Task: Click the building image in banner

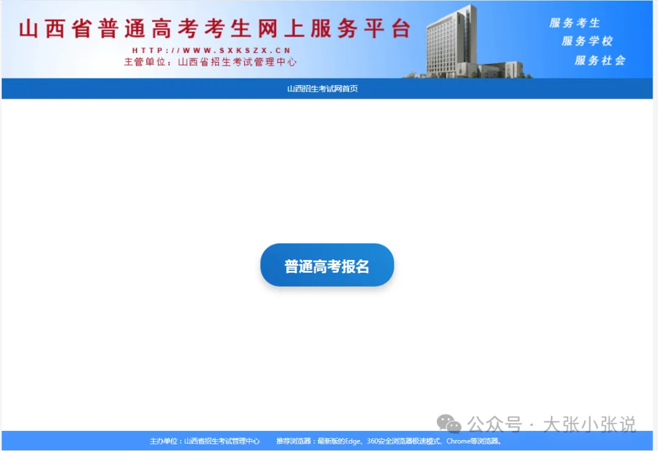Action: 467,42
